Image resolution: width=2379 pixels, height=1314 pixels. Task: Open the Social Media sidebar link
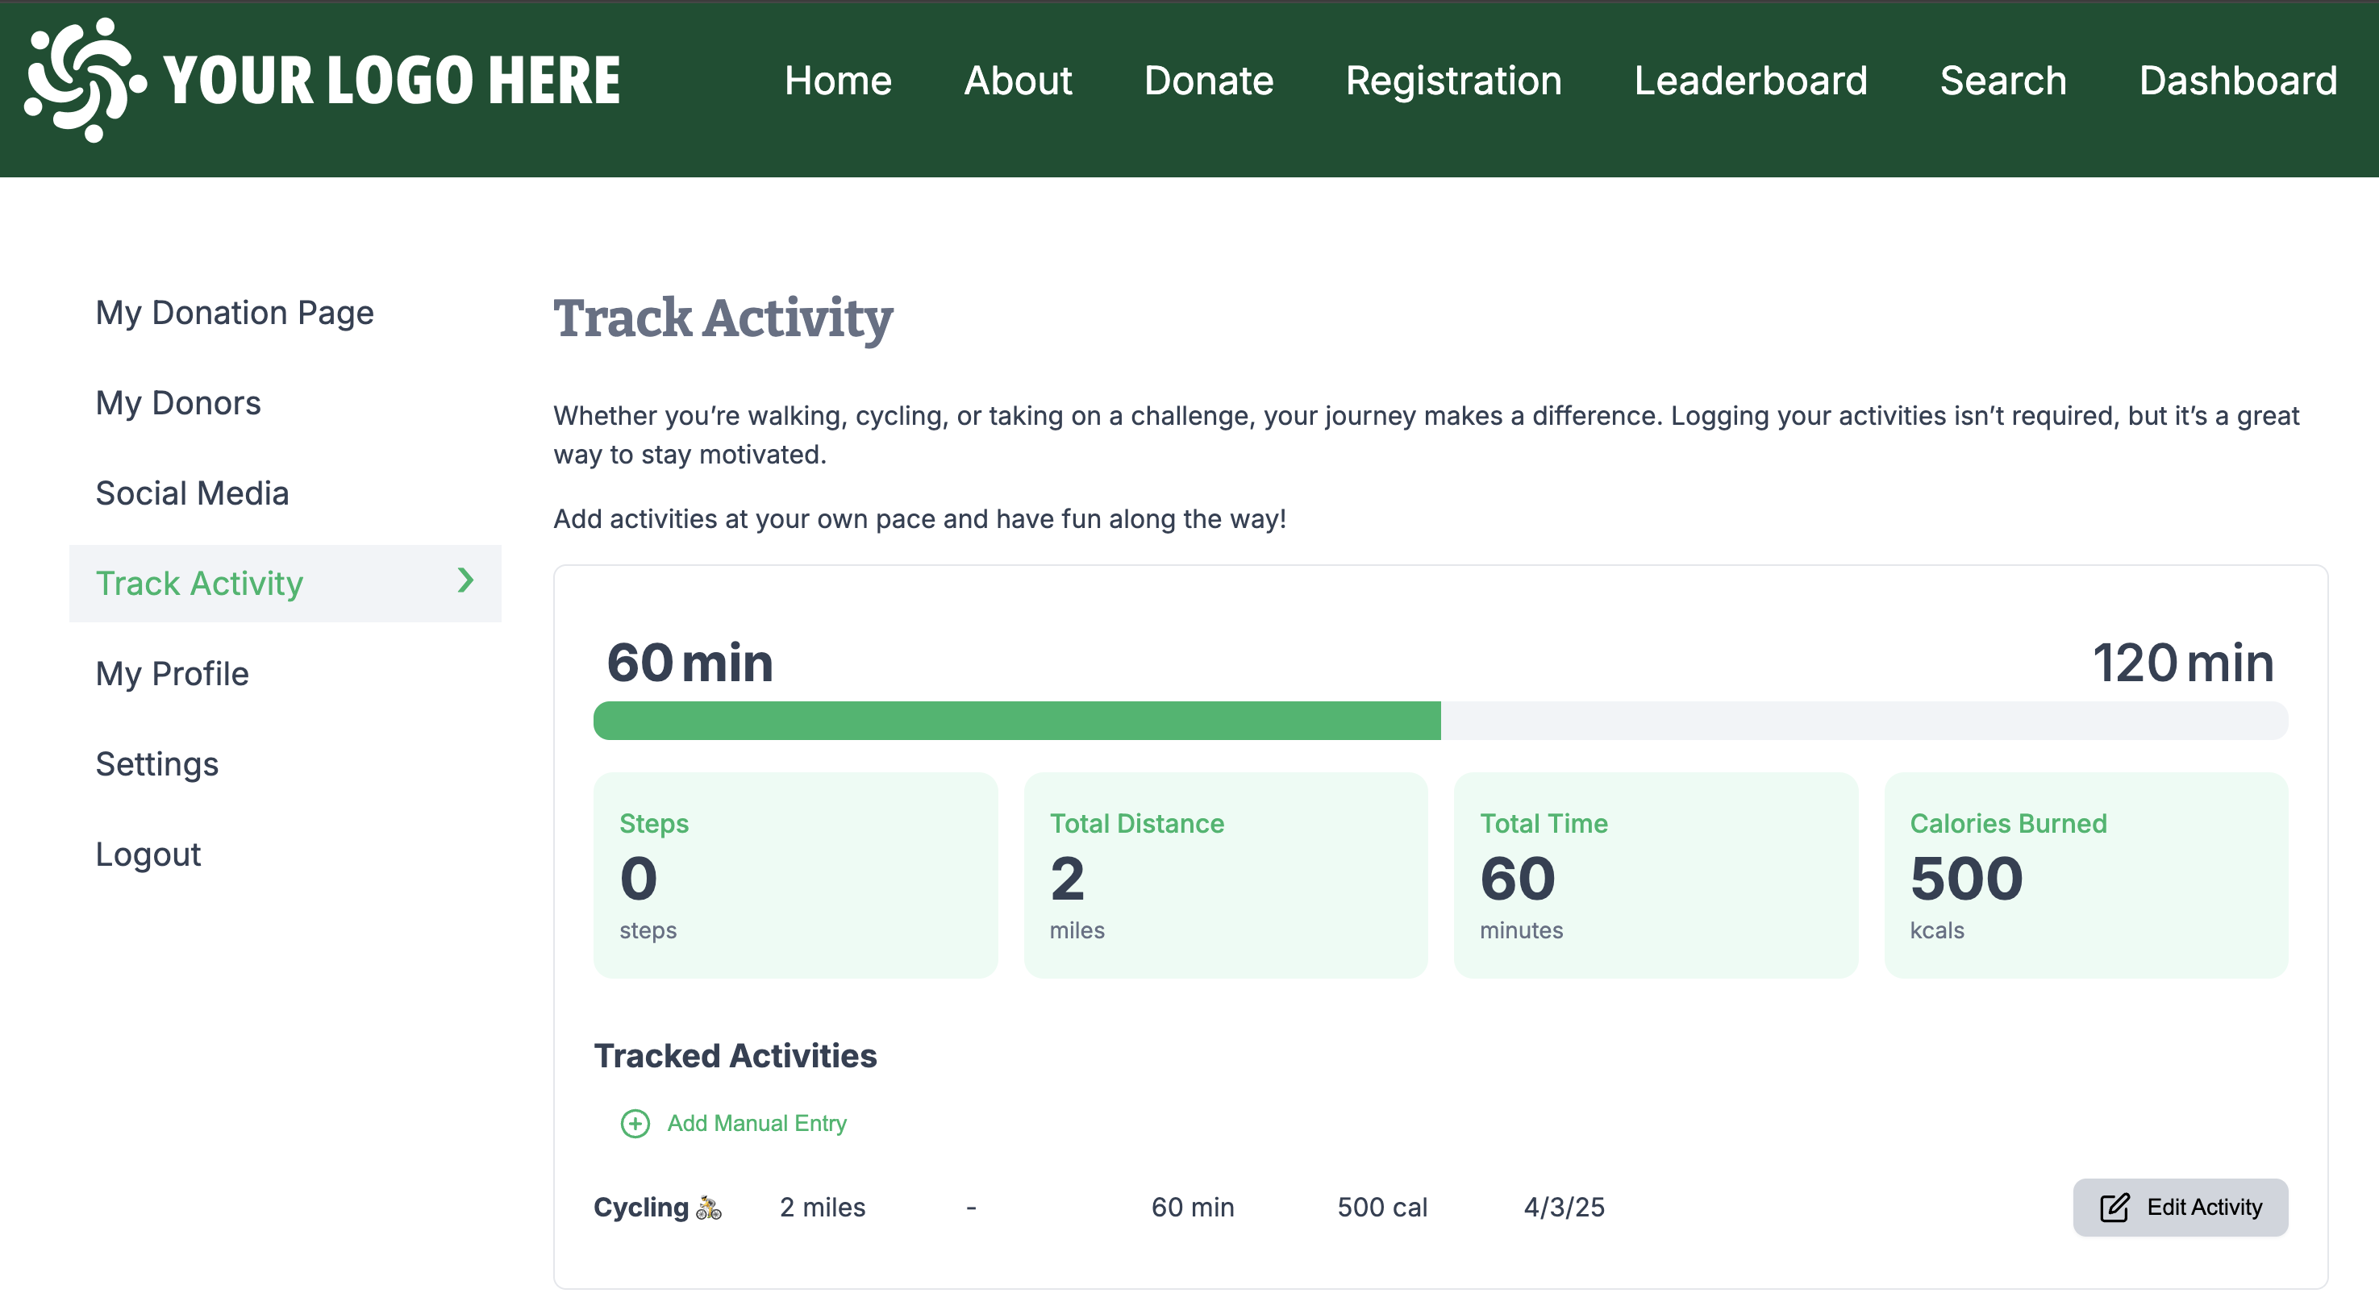click(x=192, y=493)
